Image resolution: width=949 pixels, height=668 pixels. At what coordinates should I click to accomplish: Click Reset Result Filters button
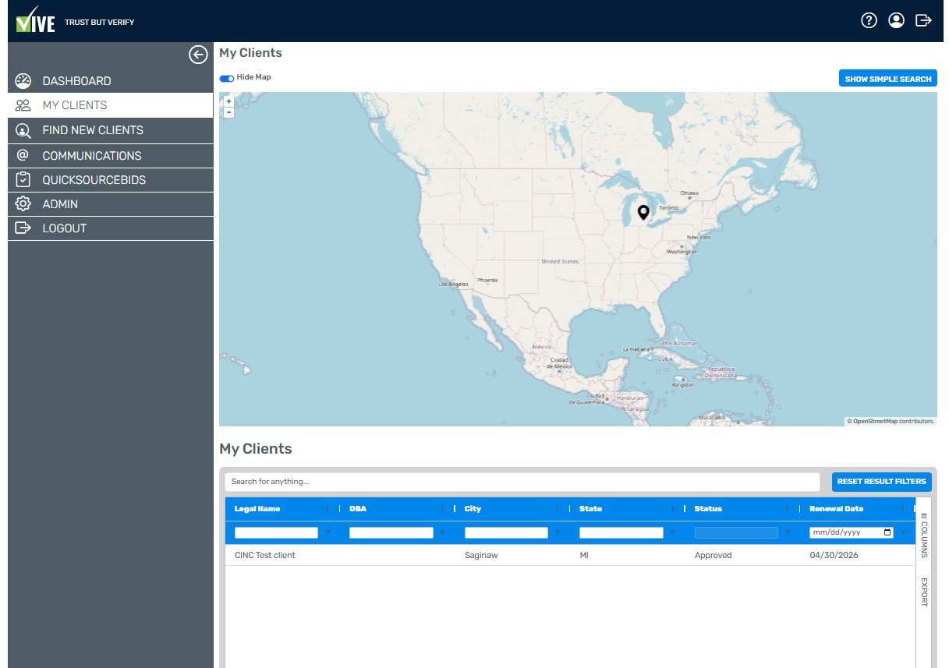coord(882,482)
